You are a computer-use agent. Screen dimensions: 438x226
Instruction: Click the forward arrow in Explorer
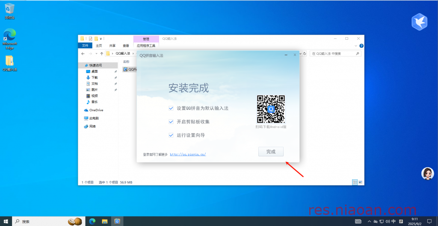tap(90, 53)
